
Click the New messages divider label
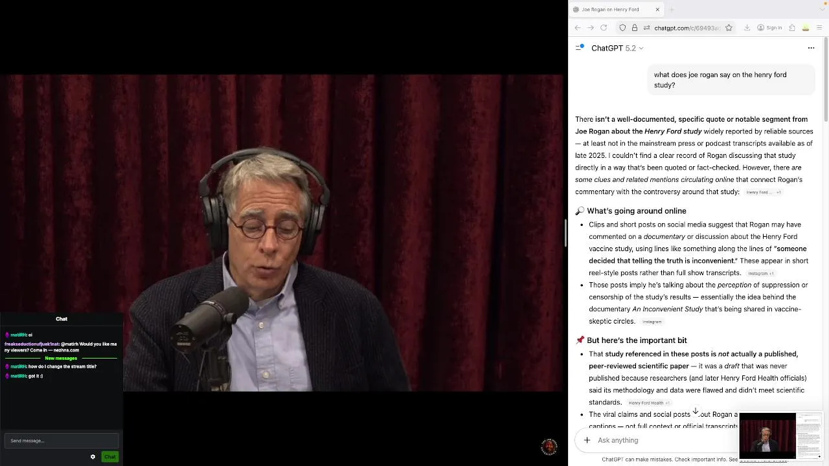(61, 358)
